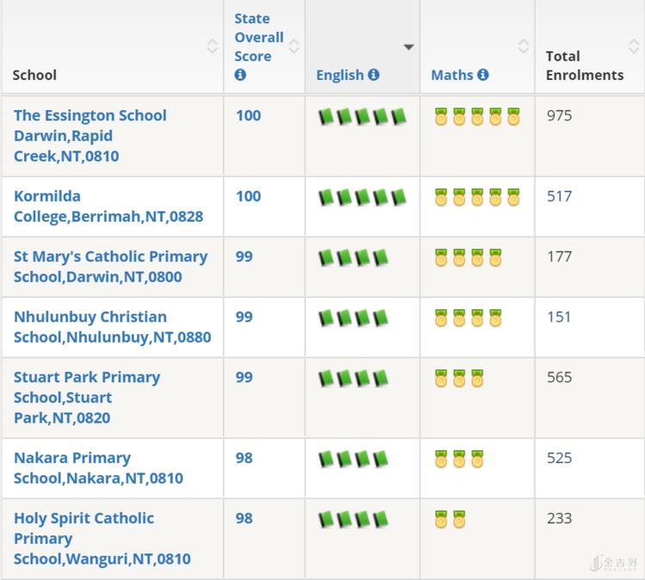Click the Maths column info icon
Screen dimensions: 645x580
[x=483, y=75]
